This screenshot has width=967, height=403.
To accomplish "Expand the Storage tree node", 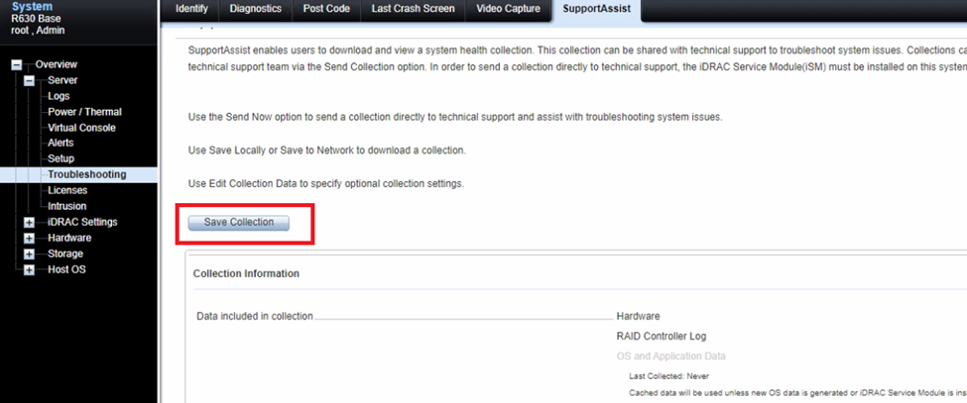I will [x=29, y=254].
